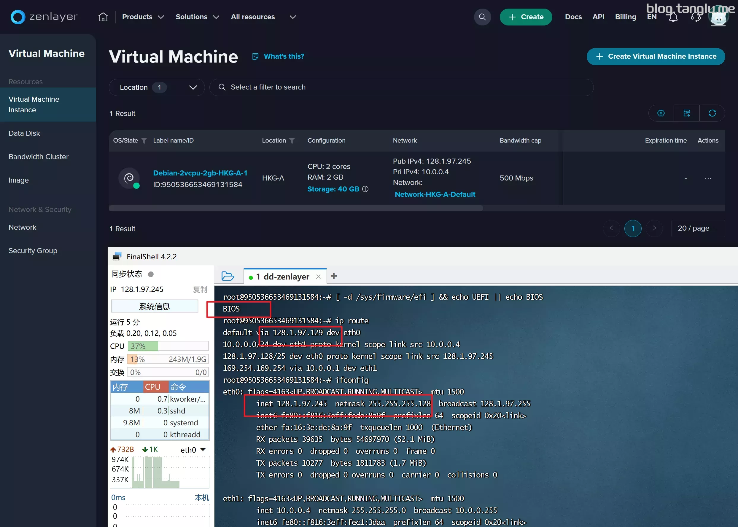Open the Location filter dropdown
Screen dimensions: 738x527
157,87
